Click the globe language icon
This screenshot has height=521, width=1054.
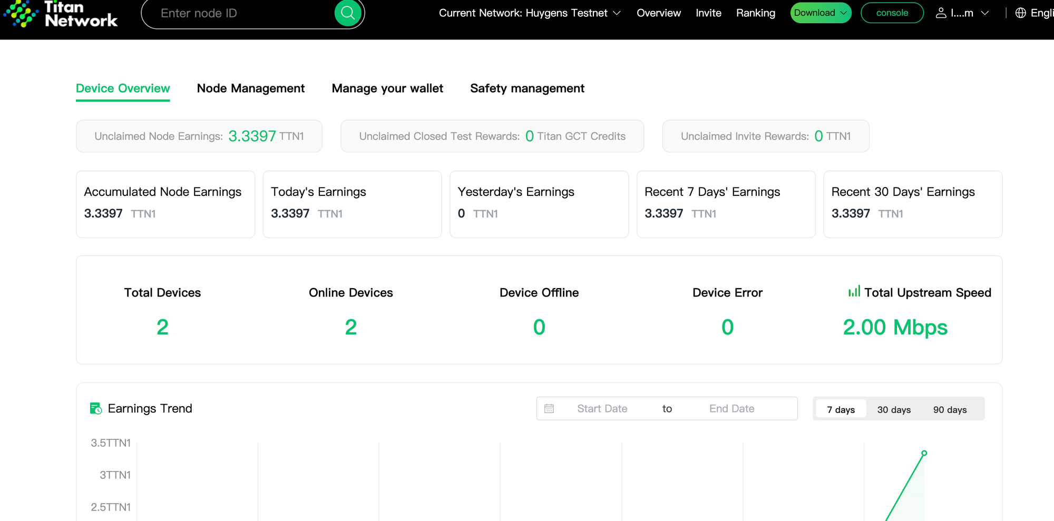[1021, 13]
